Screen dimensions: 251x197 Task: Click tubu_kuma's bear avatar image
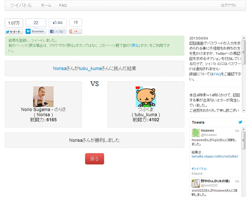146,97
